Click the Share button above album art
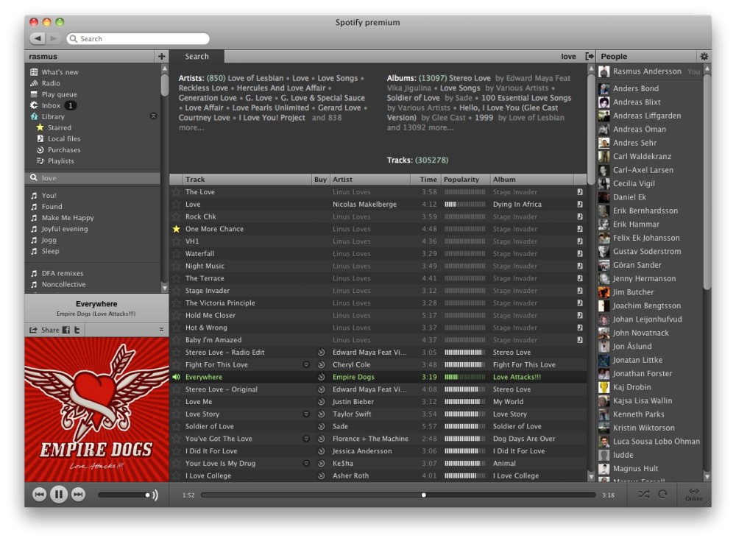The height and width of the screenshot is (541, 736). click(x=44, y=330)
